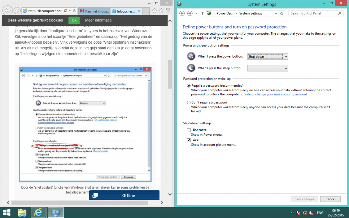
Task: Open the Action Center flag icon
Action: click(x=298, y=213)
